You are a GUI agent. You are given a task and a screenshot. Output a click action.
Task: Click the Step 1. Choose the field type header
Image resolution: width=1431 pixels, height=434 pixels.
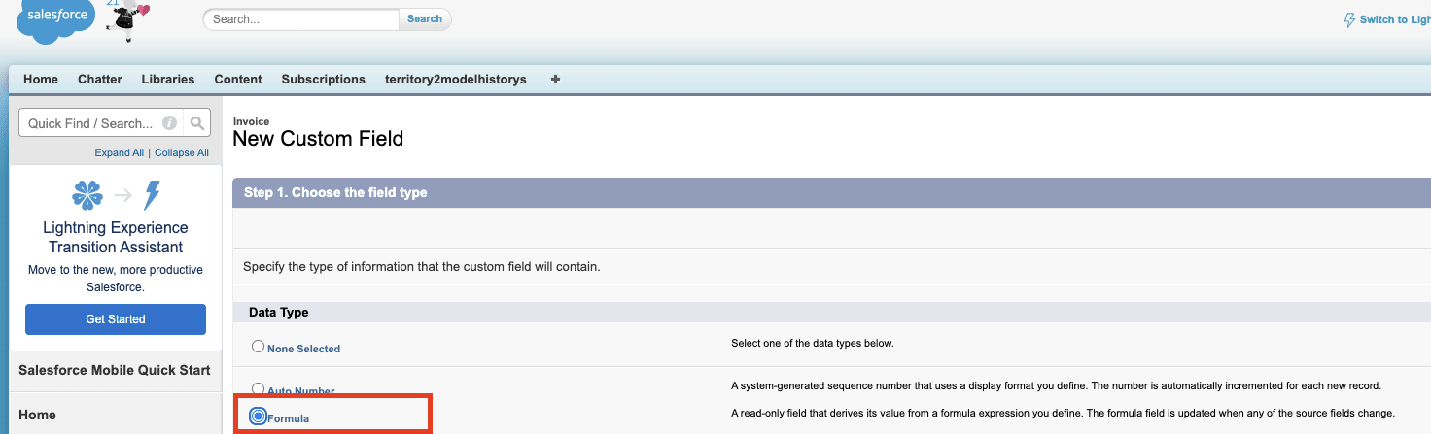point(335,192)
